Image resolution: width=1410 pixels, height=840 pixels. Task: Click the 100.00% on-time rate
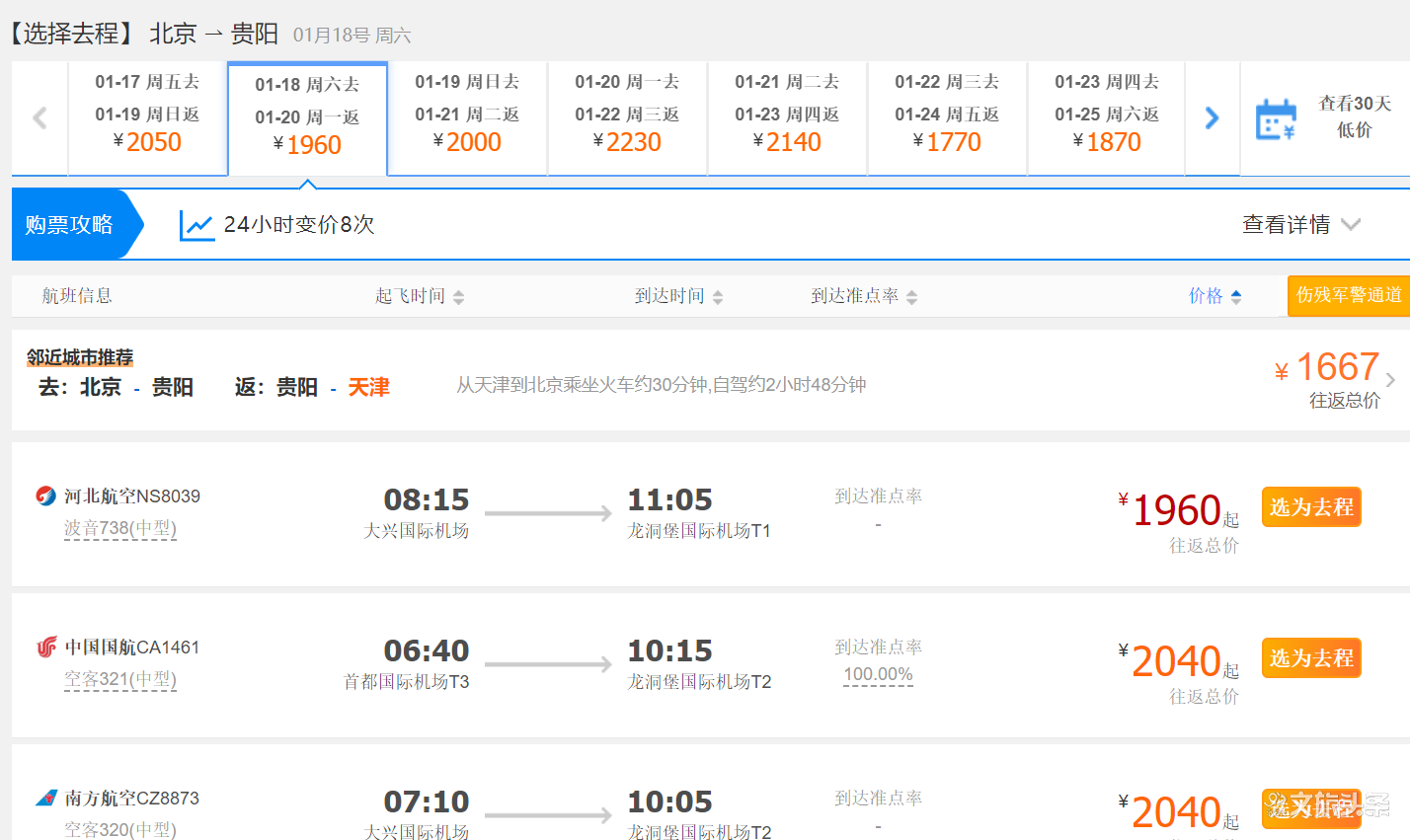[878, 675]
